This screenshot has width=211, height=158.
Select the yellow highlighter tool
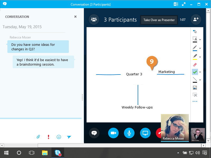click(x=195, y=57)
